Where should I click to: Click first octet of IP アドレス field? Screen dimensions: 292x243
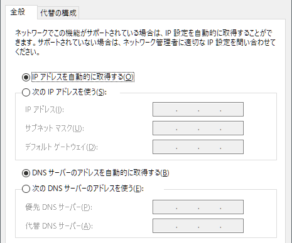tap(165, 109)
